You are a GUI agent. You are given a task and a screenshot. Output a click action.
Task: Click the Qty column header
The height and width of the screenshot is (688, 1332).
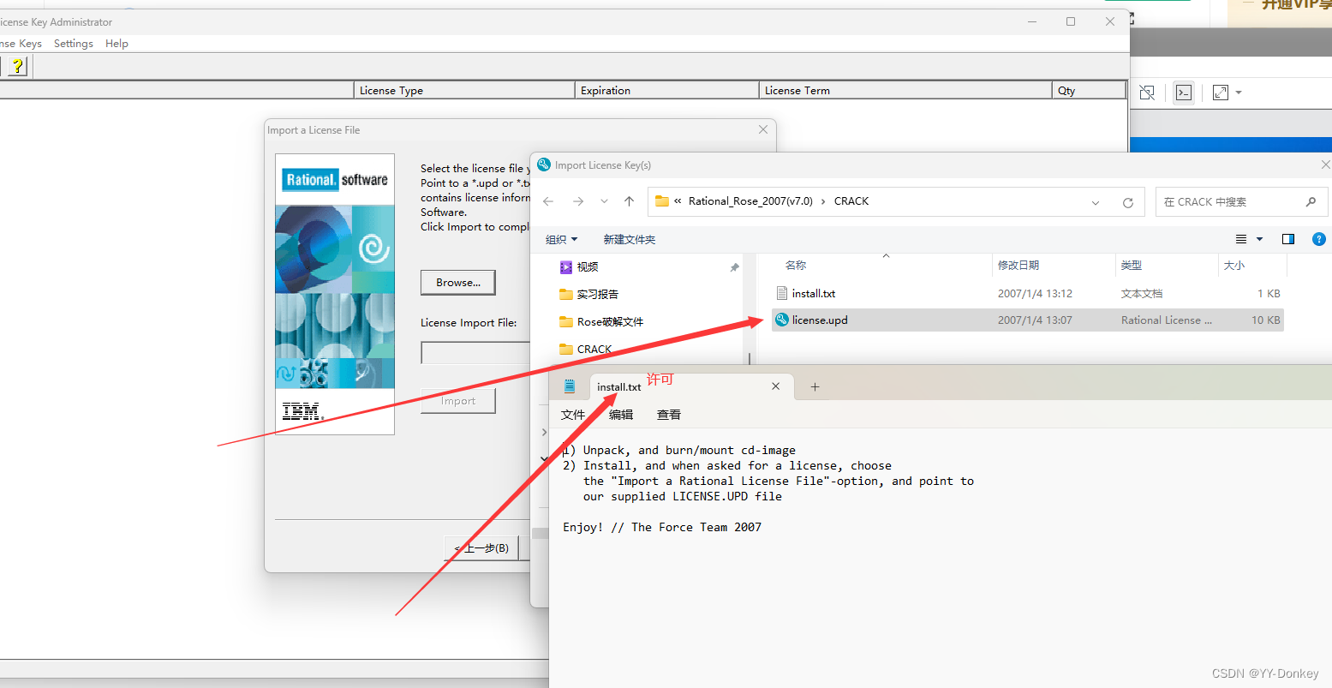tap(1089, 90)
